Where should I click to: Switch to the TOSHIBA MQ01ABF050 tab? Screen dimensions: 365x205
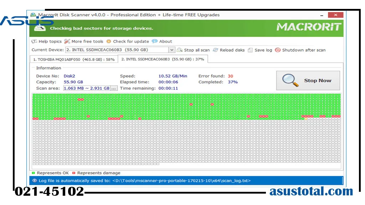(74, 60)
